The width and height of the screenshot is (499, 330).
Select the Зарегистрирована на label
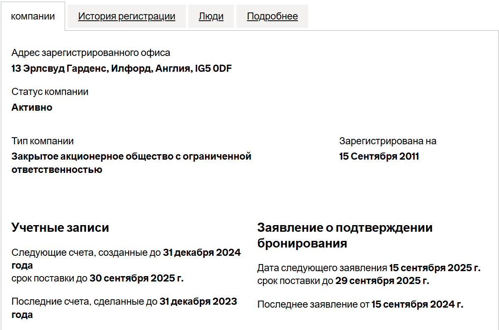coord(387,141)
